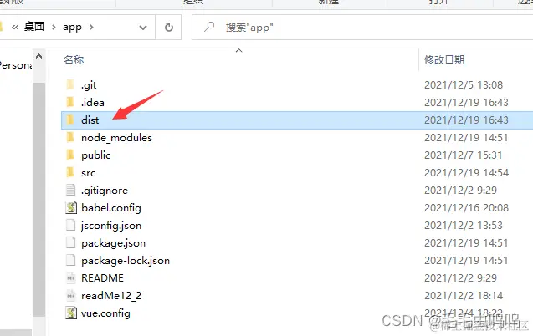Select the dist folder icon
This screenshot has height=336, width=533.
(70, 120)
